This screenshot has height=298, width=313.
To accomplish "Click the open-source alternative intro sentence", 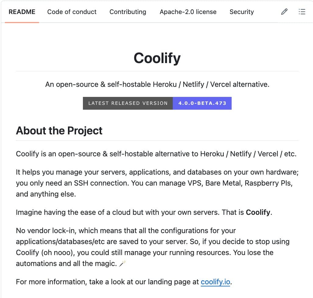I will 156,154.
